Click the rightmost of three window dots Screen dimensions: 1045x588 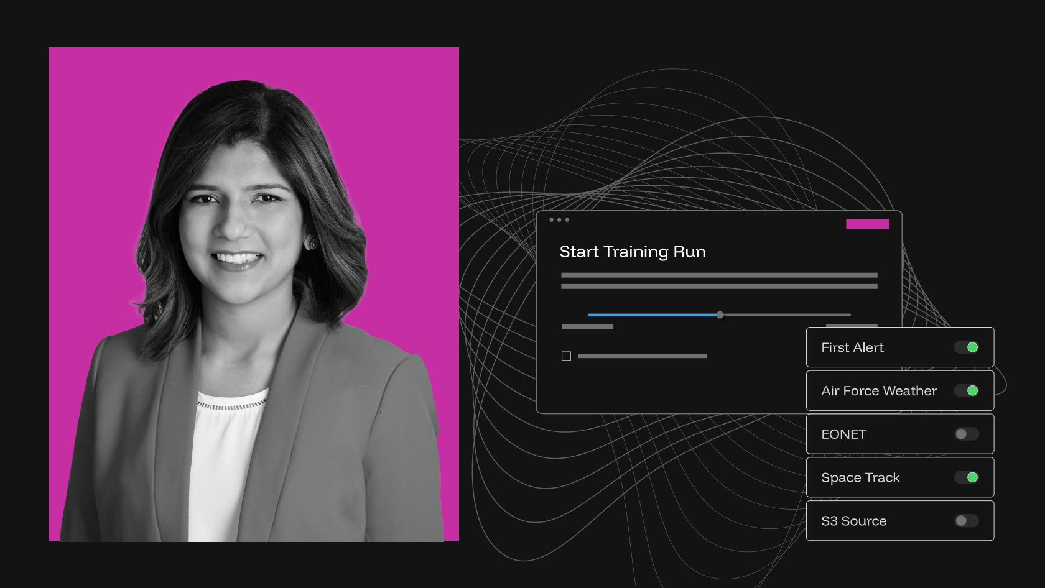click(x=567, y=220)
